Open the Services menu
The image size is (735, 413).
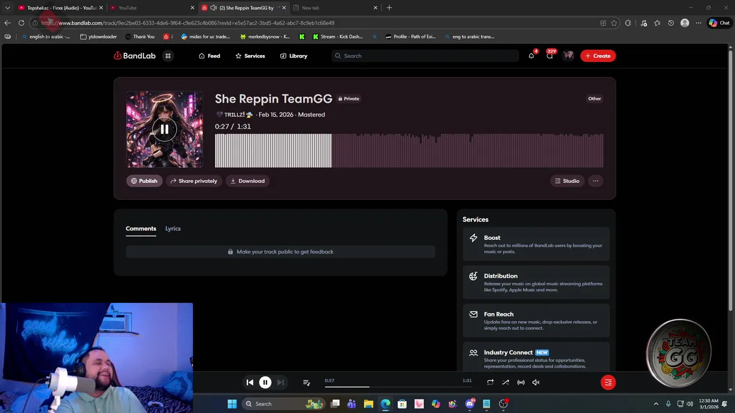[x=250, y=56]
